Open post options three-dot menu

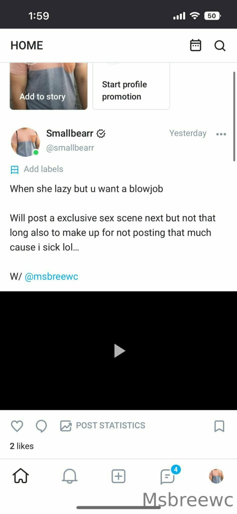tap(221, 134)
